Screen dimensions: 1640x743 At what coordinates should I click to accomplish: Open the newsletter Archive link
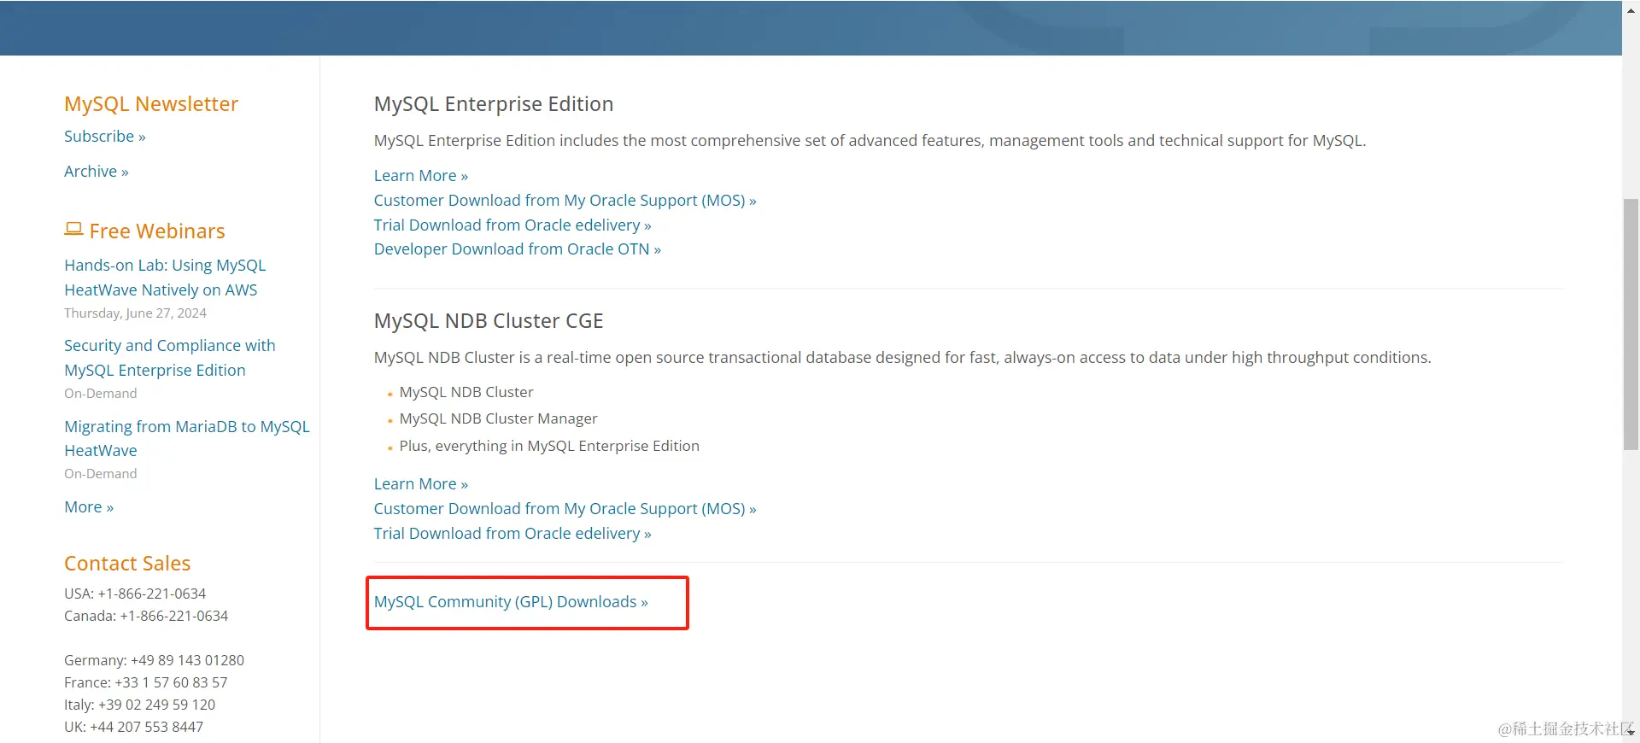[x=96, y=172]
